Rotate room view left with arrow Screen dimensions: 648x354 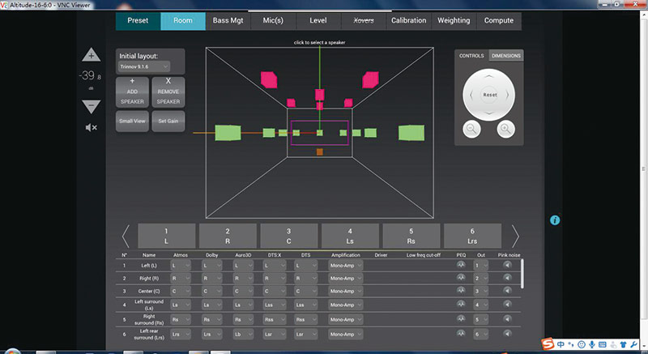pyautogui.click(x=471, y=95)
